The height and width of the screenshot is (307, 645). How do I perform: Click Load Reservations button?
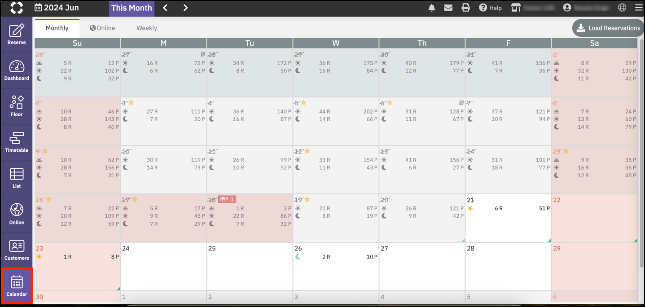click(x=608, y=28)
